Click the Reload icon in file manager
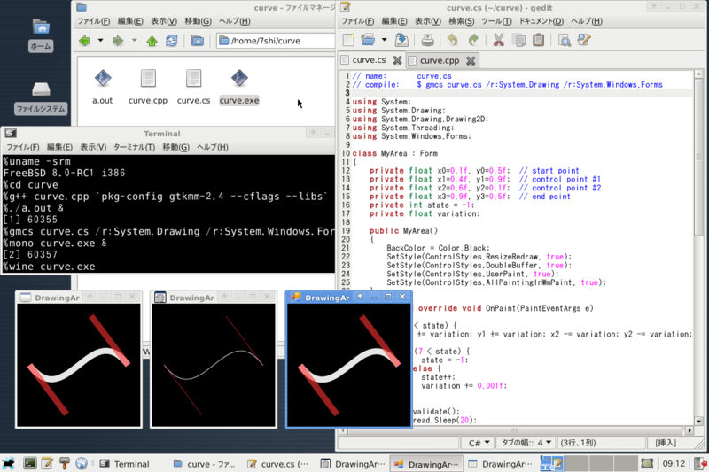Image resolution: width=709 pixels, height=472 pixels. click(171, 41)
